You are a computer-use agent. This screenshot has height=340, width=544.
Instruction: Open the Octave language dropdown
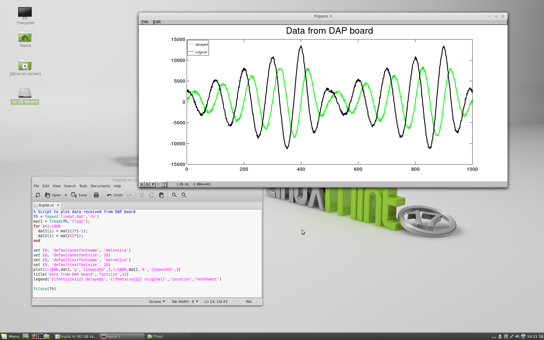[x=157, y=301]
